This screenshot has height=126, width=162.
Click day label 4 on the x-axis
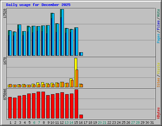coord(25,123)
